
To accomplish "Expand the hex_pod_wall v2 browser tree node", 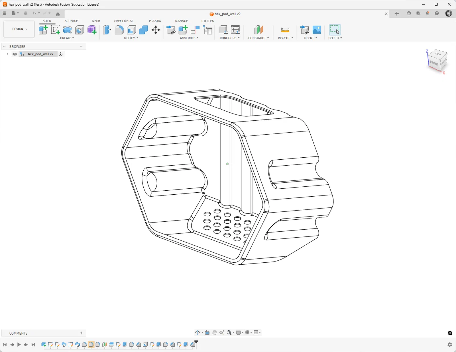I will (8, 54).
